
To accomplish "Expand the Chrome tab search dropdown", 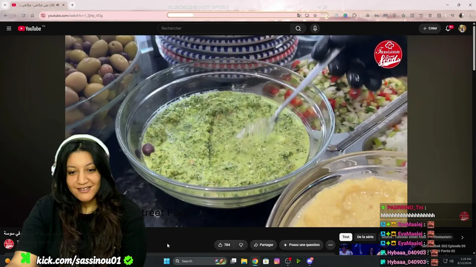I will pos(5,5).
